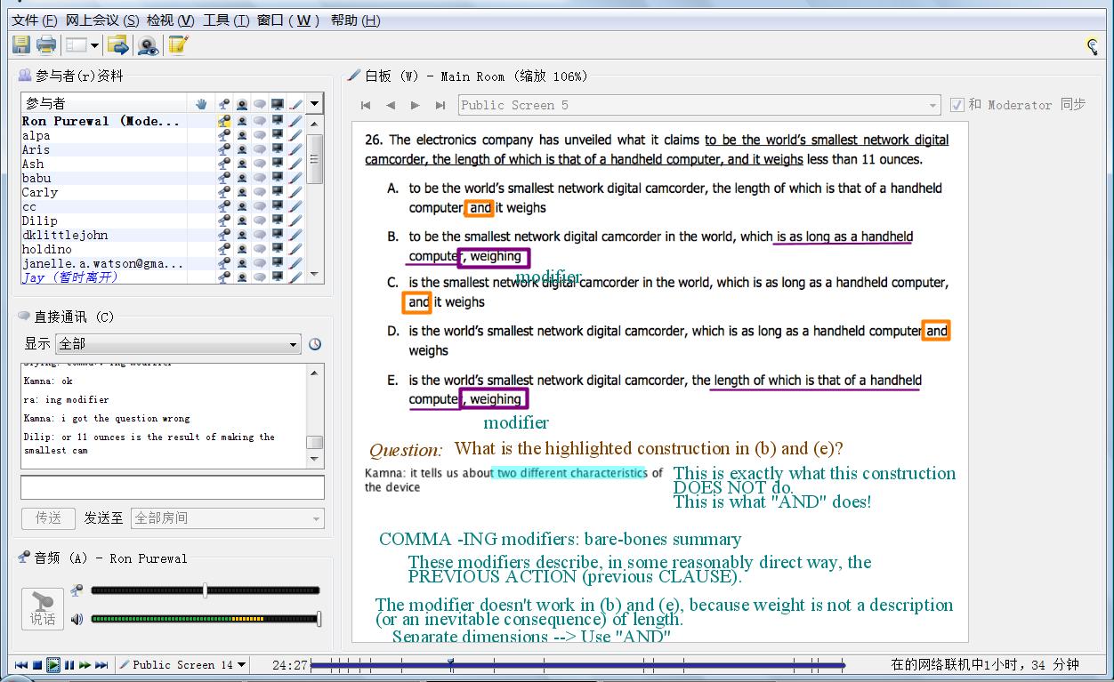
Task: Click the save floppy disk toolbar icon
Action: pyautogui.click(x=21, y=44)
